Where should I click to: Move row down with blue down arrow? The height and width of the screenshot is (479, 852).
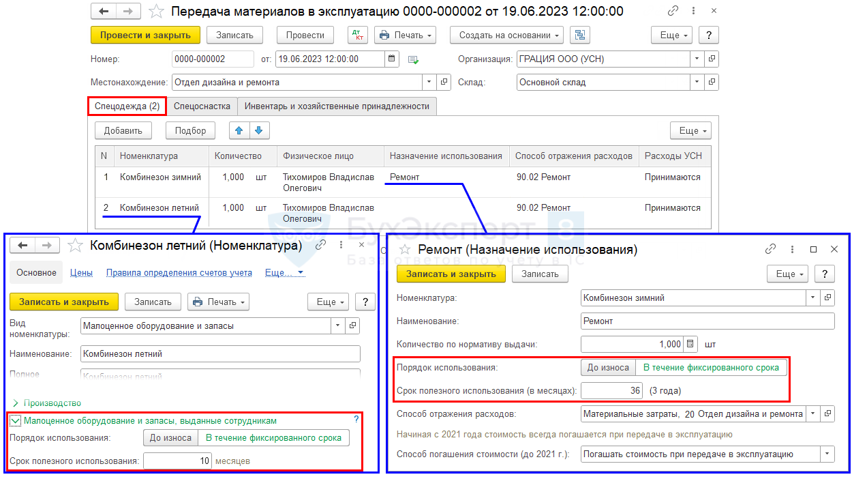point(260,130)
